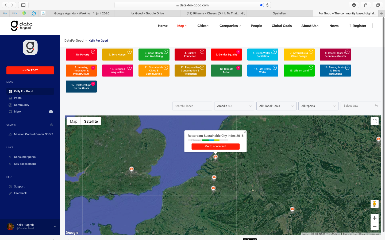The image size is (385, 240).
Task: Toggle the Gender Equality goal selector
Action: (x=238, y=52)
